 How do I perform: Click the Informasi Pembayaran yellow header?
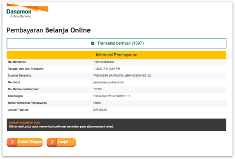(x=116, y=55)
